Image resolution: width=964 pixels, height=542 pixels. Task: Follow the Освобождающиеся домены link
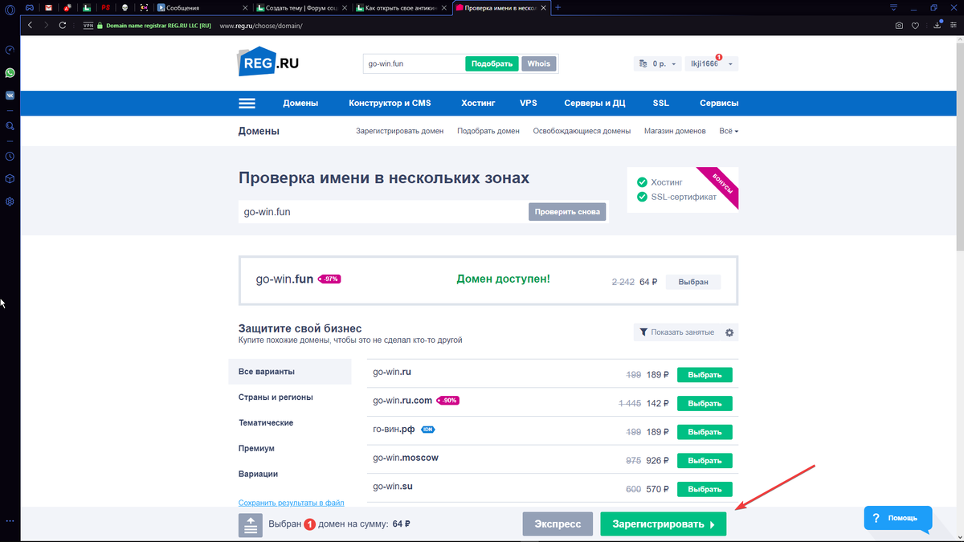coord(582,131)
